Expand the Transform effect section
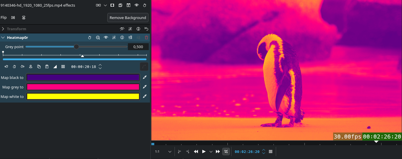The image size is (402, 159). coord(3,29)
